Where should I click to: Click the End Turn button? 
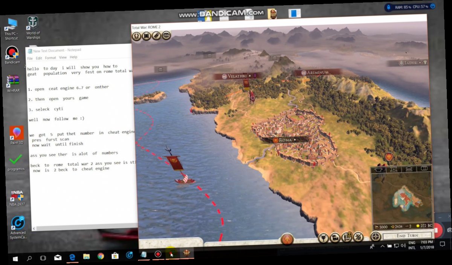pyautogui.click(x=407, y=235)
